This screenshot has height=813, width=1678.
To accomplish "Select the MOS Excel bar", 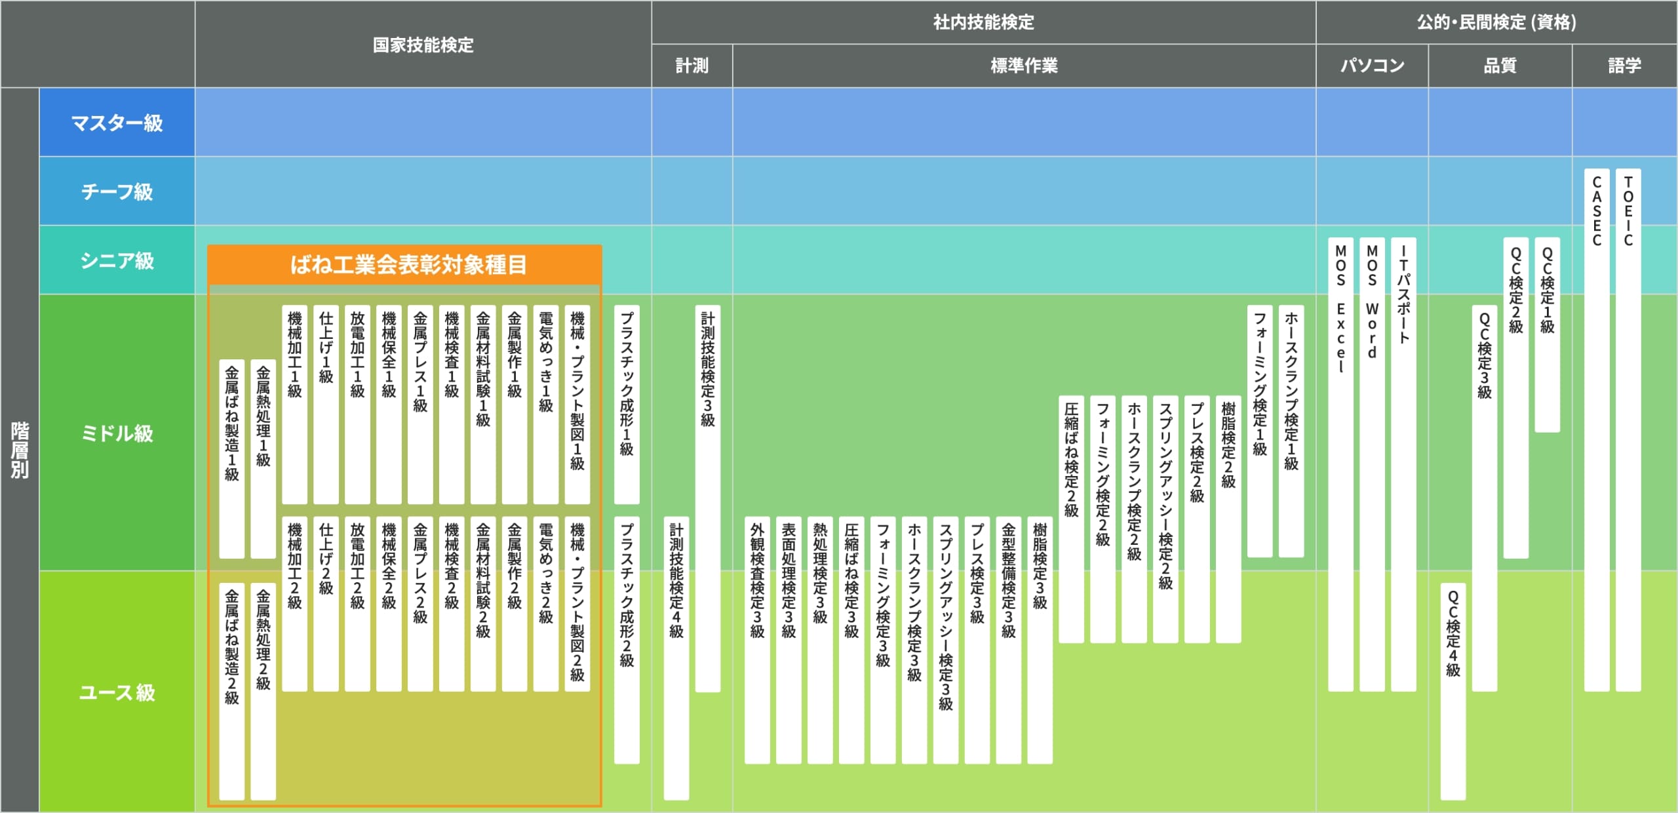I will coord(1340,464).
